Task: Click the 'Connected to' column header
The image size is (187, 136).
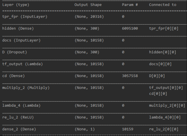Action: [163, 5]
